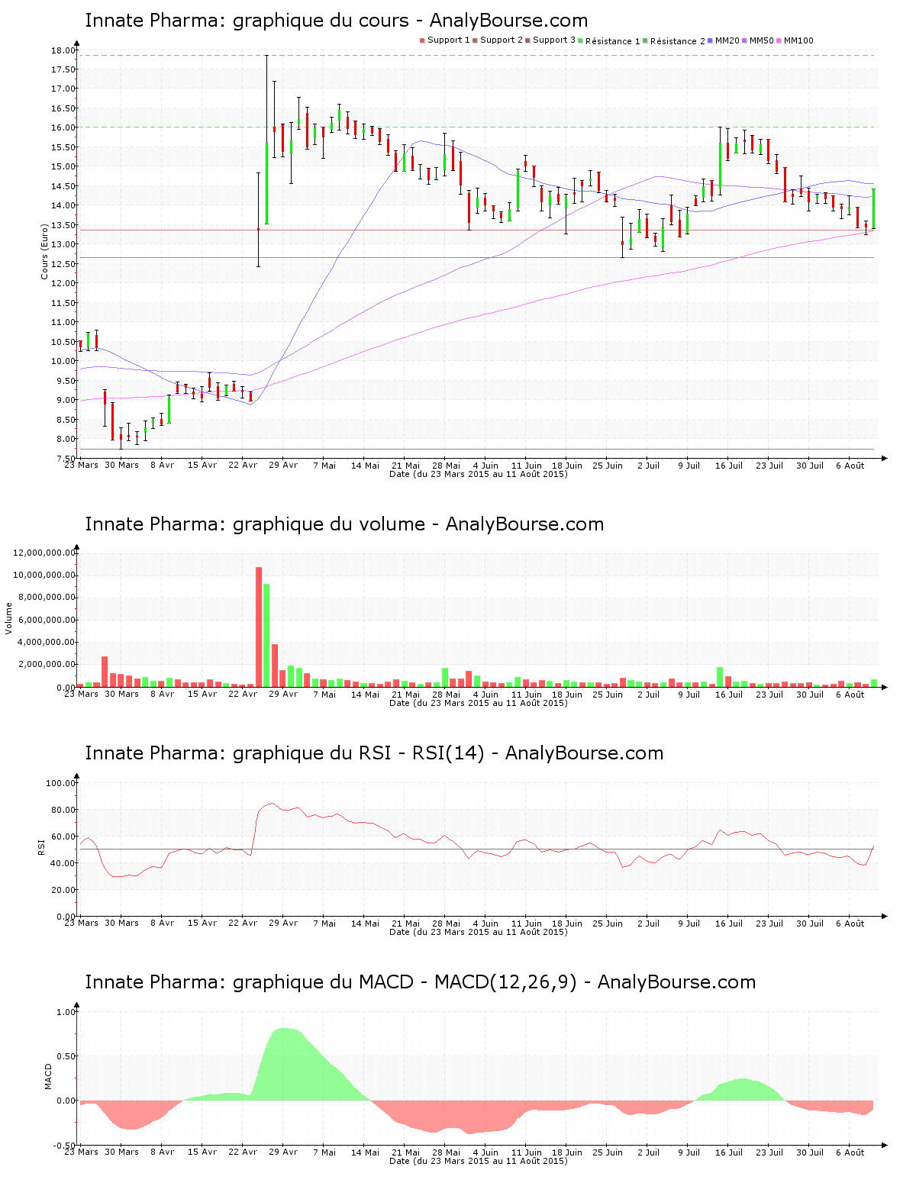Click the 100.00 value on RSI axis

(x=62, y=783)
